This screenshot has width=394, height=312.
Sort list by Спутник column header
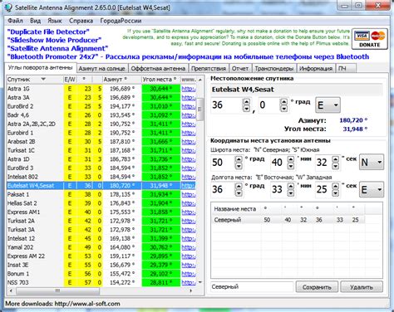[35, 80]
